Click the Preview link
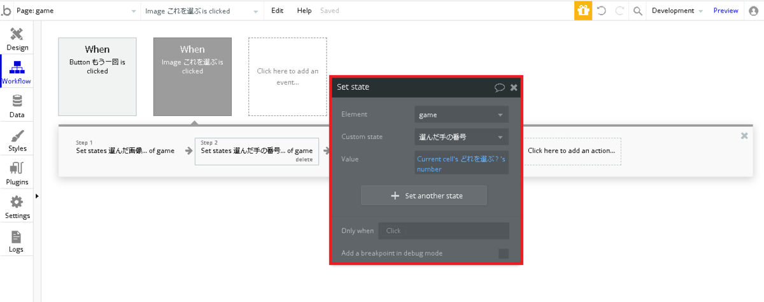The height and width of the screenshot is (302, 764). (x=726, y=11)
